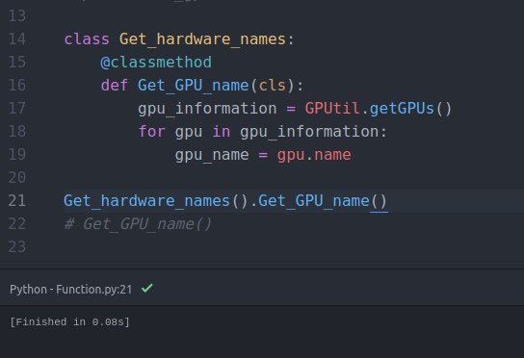Click the 'class' keyword on line 14

pyautogui.click(x=87, y=39)
